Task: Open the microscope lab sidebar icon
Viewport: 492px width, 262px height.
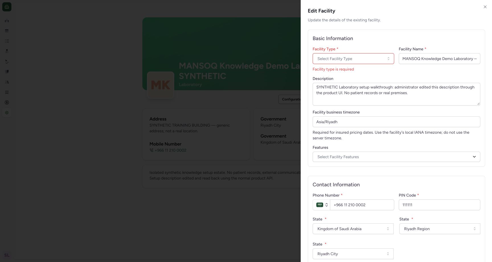Action: point(7,61)
